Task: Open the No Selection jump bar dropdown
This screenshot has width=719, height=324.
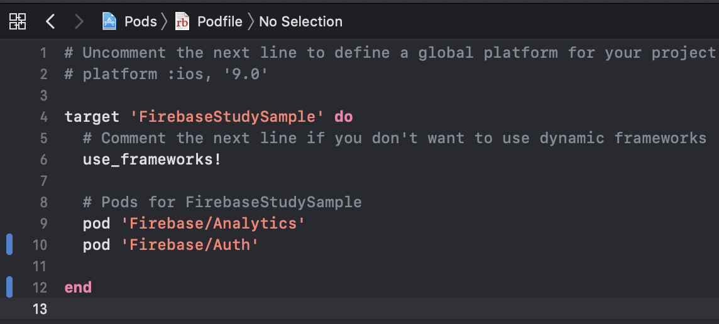Action: [x=301, y=21]
